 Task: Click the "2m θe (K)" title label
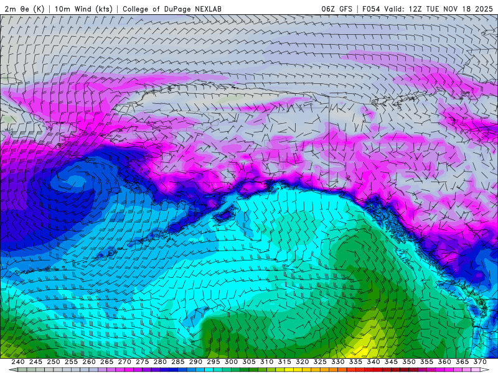[24, 9]
